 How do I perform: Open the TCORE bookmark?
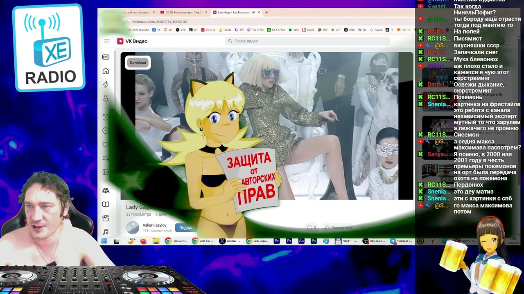(x=225, y=30)
